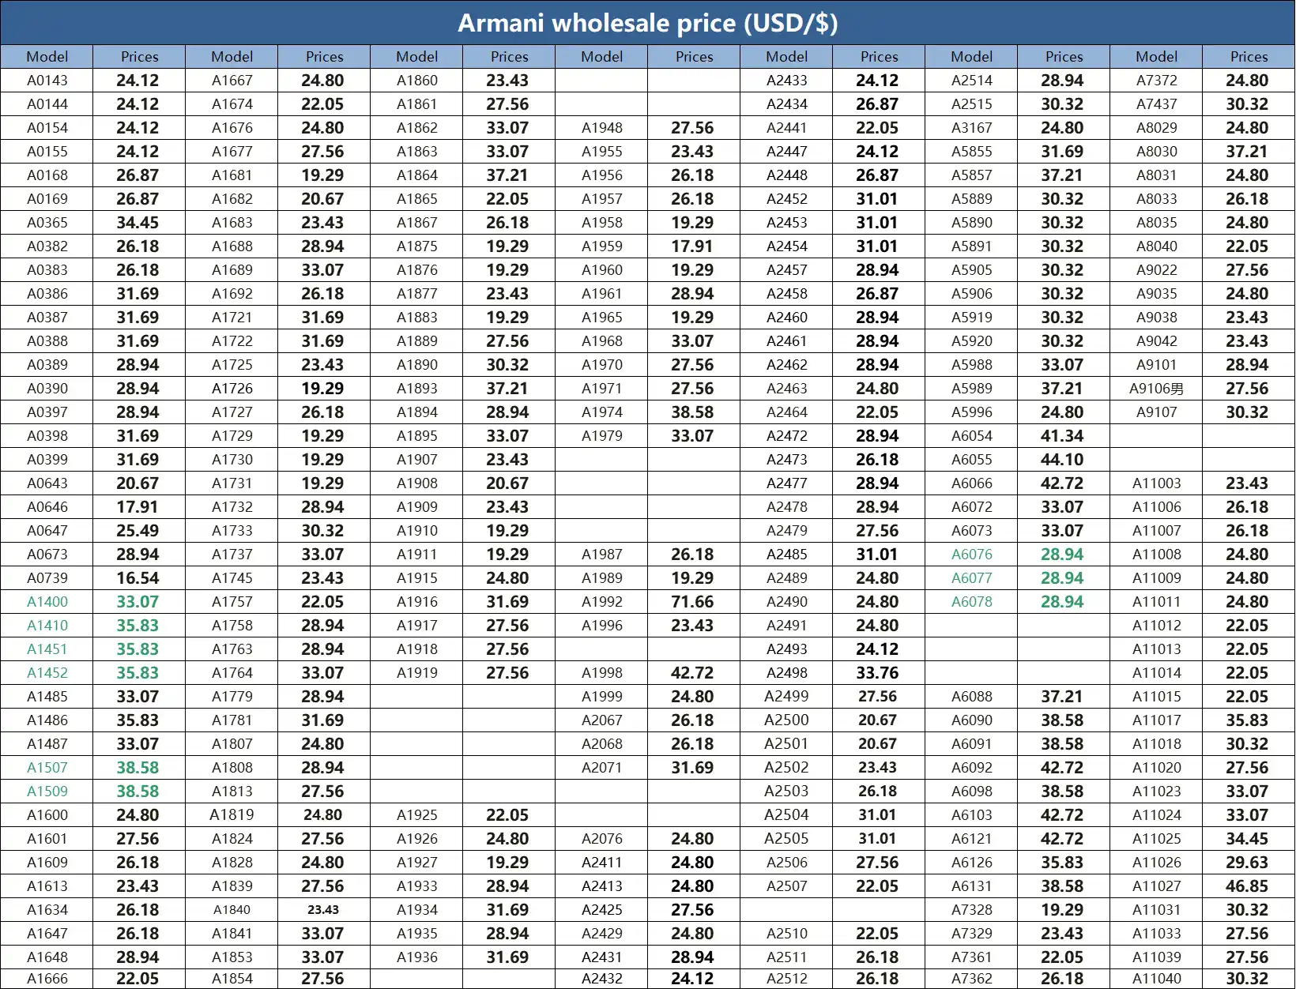Click model cell A2510
The image size is (1296, 989).
click(787, 934)
